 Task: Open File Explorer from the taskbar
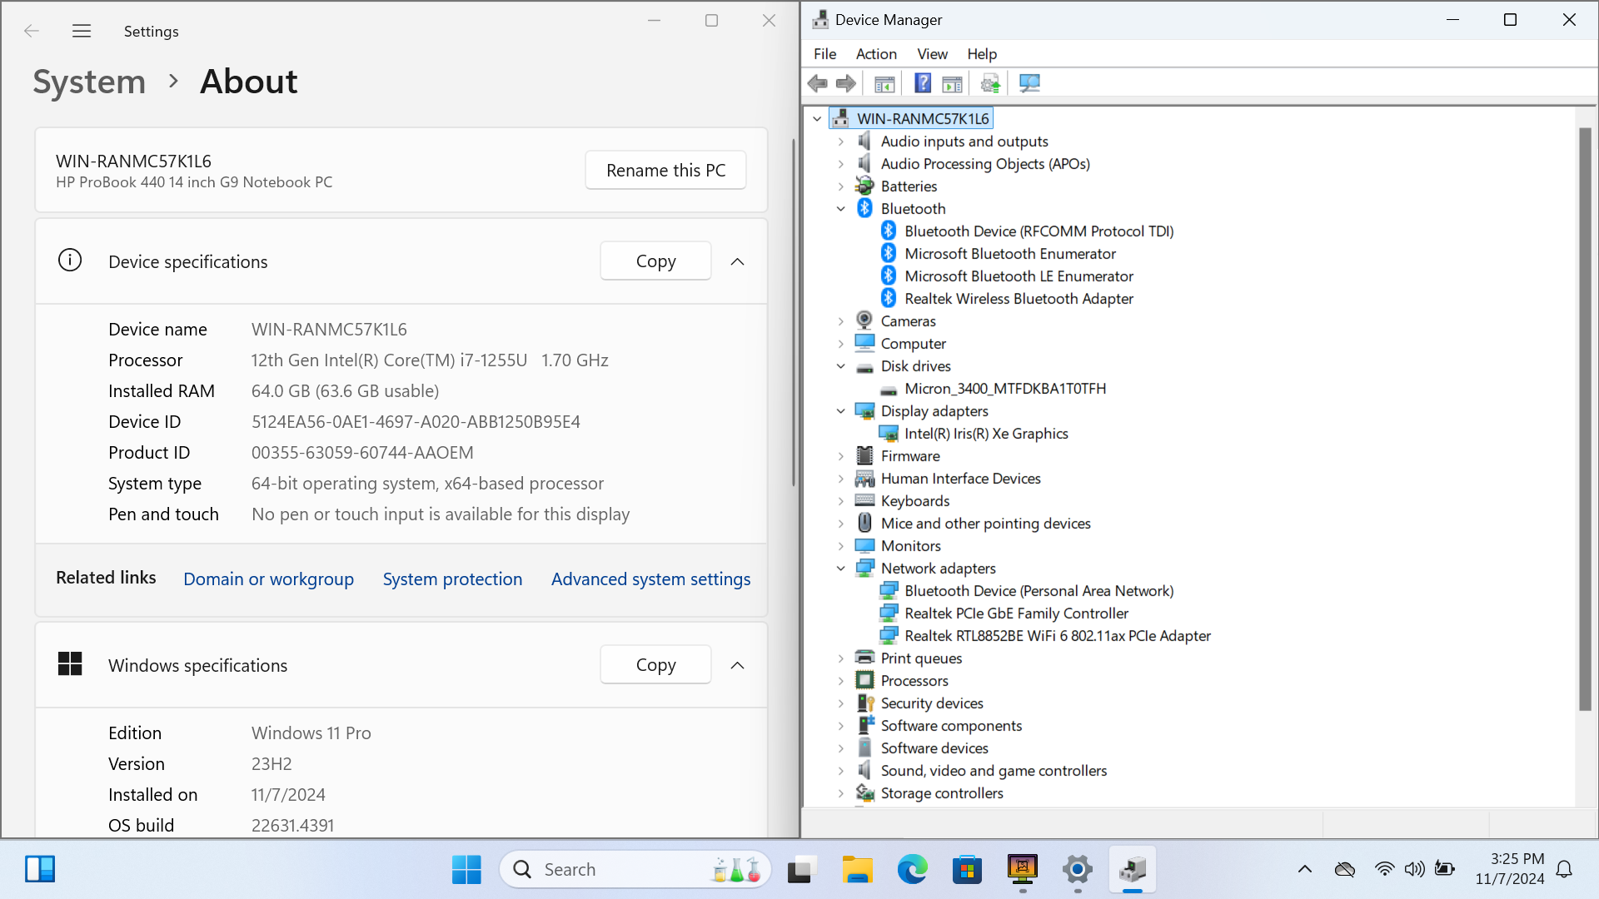857,870
